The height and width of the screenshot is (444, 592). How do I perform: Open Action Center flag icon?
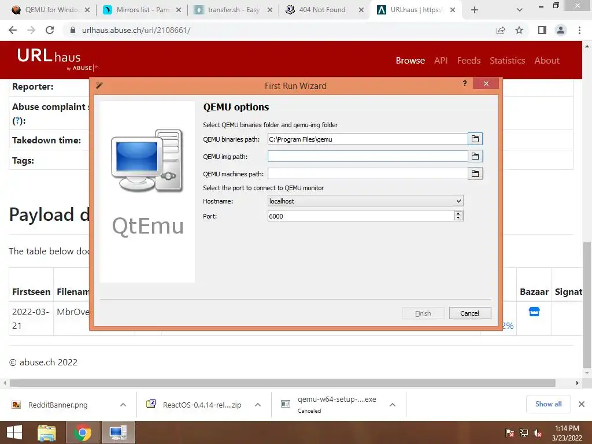[x=510, y=433]
